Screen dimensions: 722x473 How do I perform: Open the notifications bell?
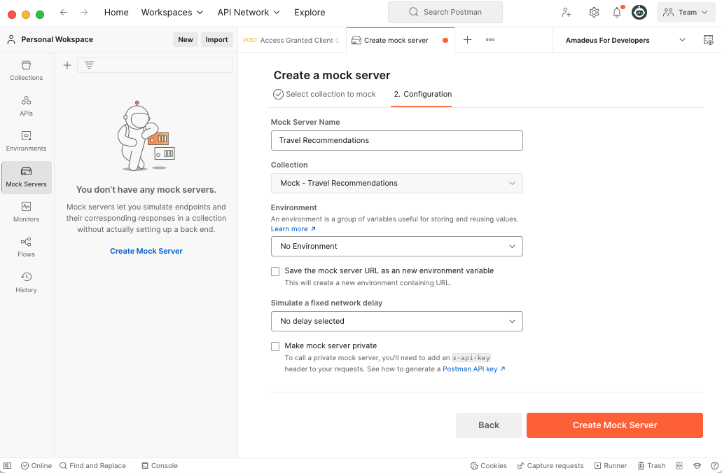[x=616, y=13]
